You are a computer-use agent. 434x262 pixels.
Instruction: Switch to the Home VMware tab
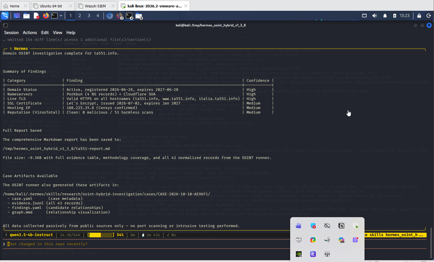[x=15, y=6]
